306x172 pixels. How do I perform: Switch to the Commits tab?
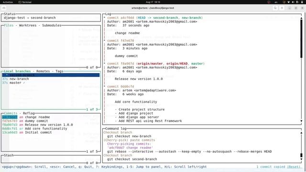(x=11, y=113)
